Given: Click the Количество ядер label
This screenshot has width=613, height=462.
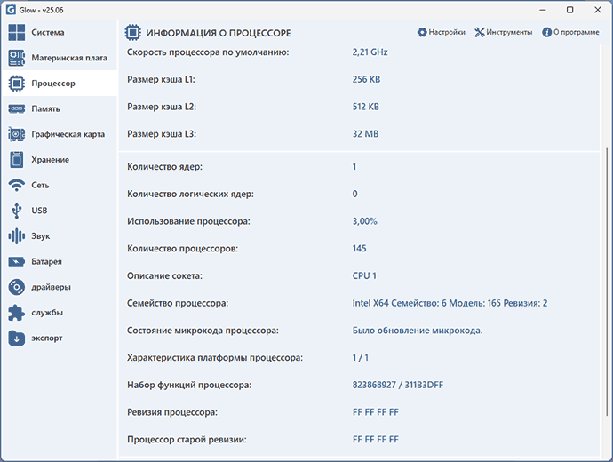Looking at the screenshot, I should [x=164, y=167].
